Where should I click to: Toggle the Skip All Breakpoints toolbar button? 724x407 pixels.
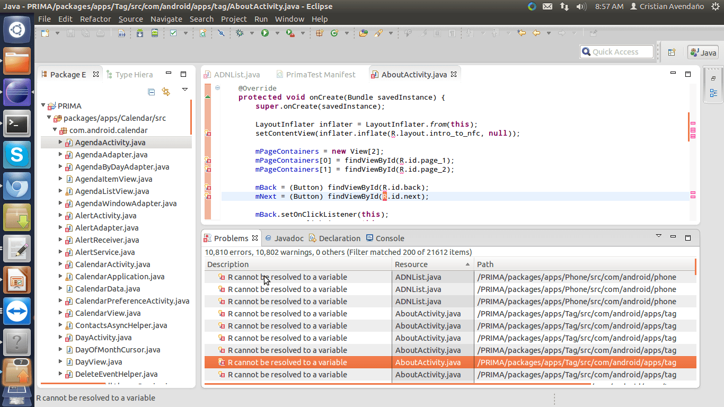[221, 33]
